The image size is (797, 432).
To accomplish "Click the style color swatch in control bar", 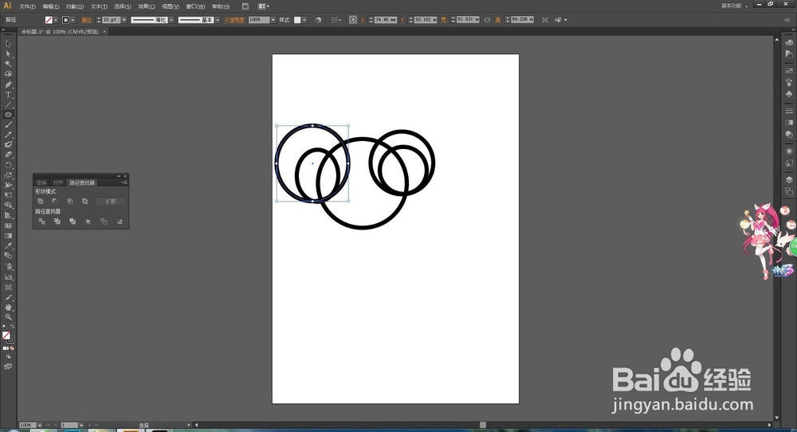I will [297, 20].
